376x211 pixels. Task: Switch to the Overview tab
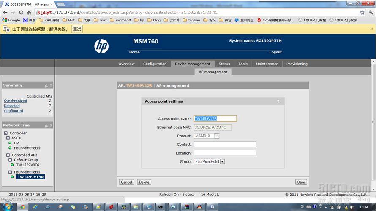126,64
